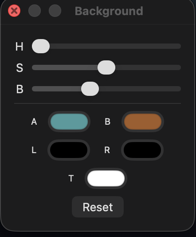This screenshot has width=196, height=237.
Task: Select the black L color swatch
Action: tap(69, 150)
